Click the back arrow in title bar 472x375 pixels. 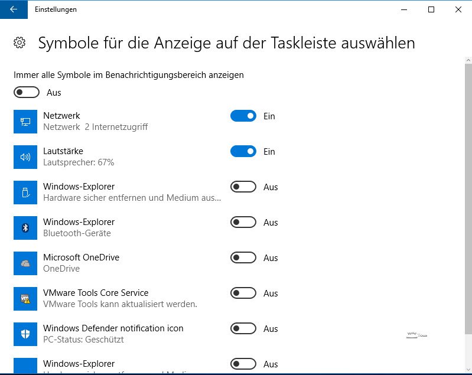pos(13,9)
